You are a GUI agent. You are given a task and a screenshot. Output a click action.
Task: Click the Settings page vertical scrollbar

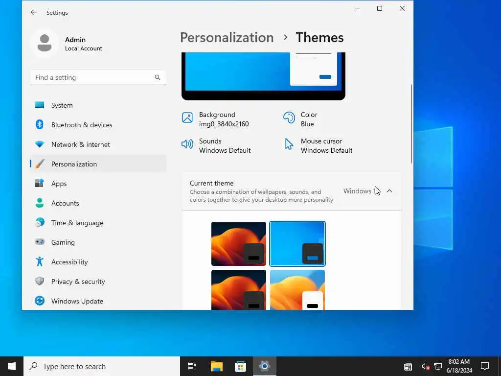coord(411,124)
